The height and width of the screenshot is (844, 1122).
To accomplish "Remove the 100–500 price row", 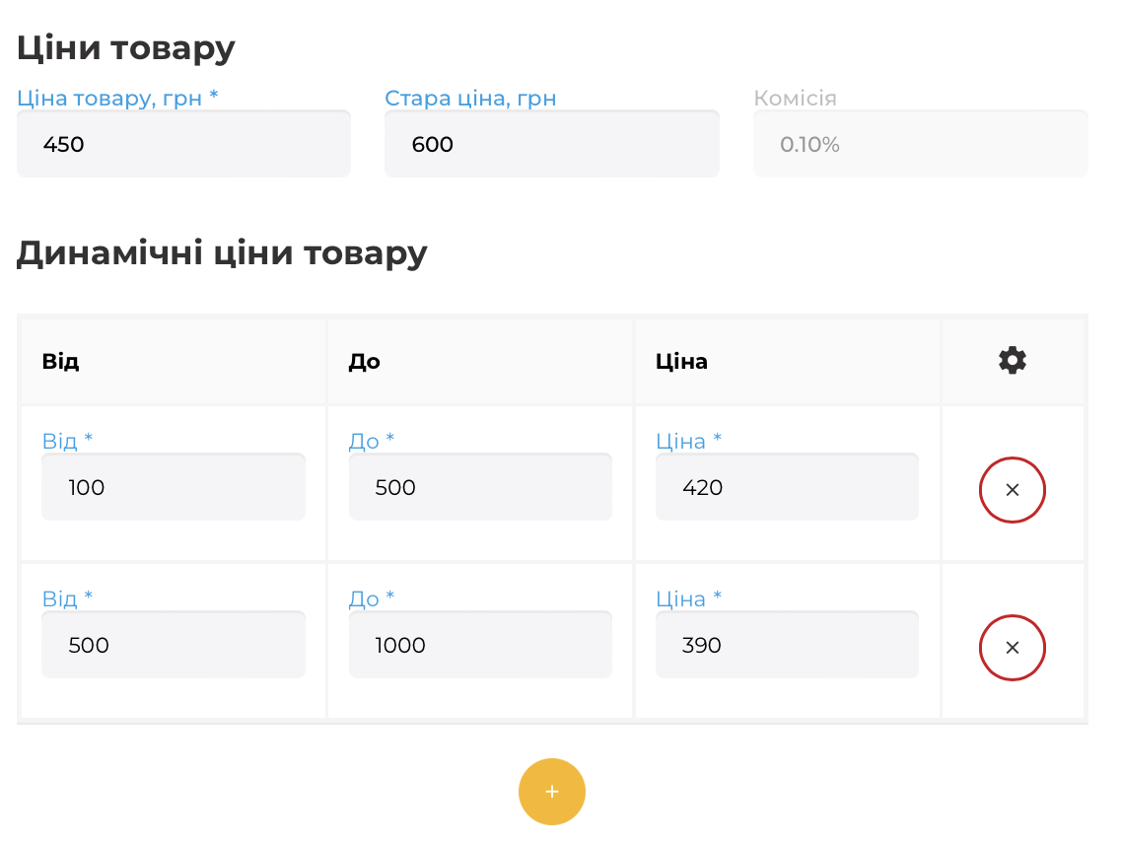I will (1012, 490).
